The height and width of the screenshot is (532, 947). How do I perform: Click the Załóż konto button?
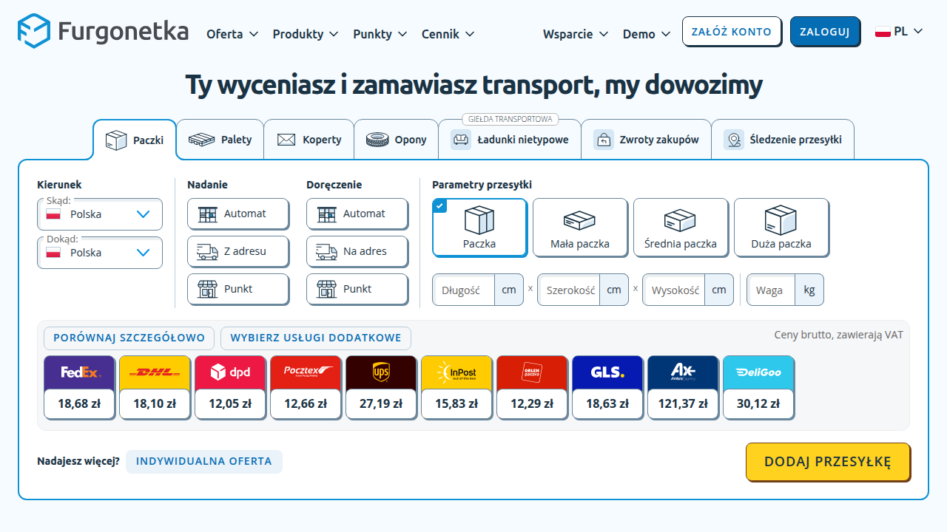pyautogui.click(x=732, y=32)
